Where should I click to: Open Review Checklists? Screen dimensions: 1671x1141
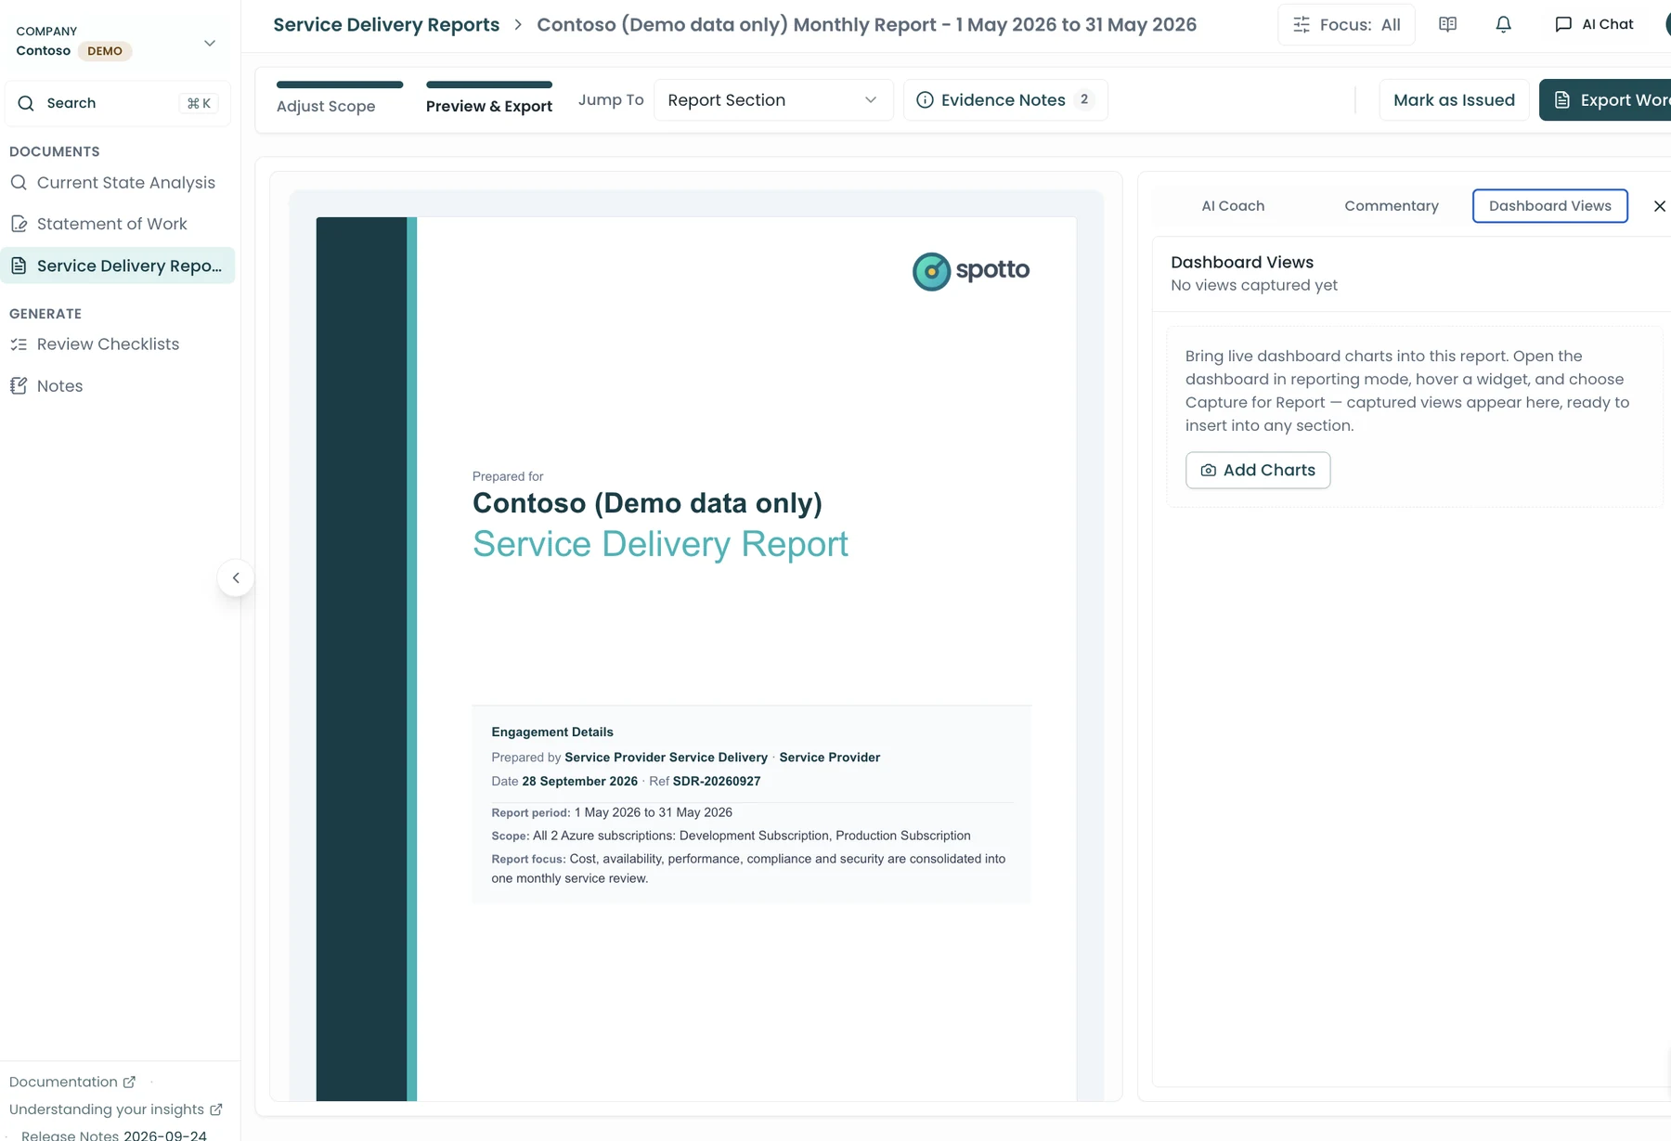pyautogui.click(x=117, y=344)
